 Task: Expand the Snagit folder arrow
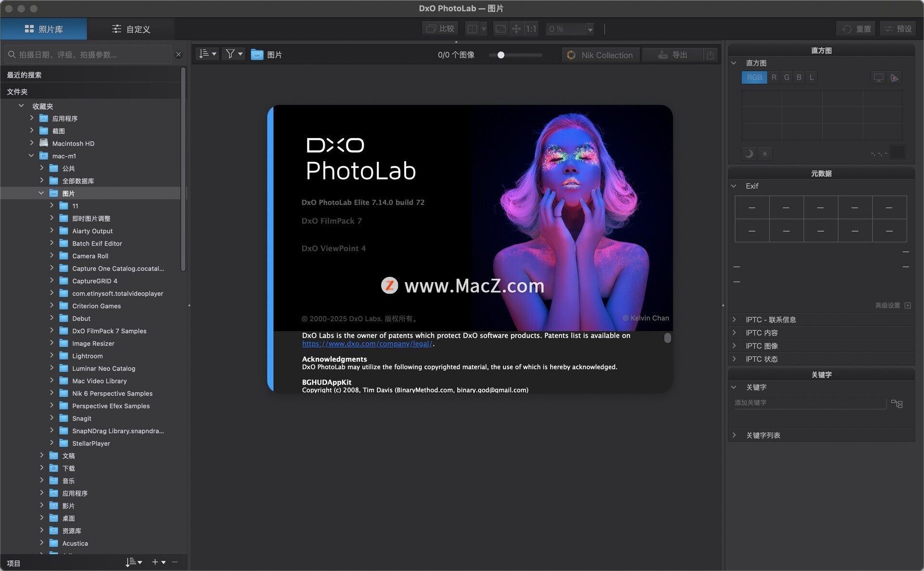tap(51, 418)
